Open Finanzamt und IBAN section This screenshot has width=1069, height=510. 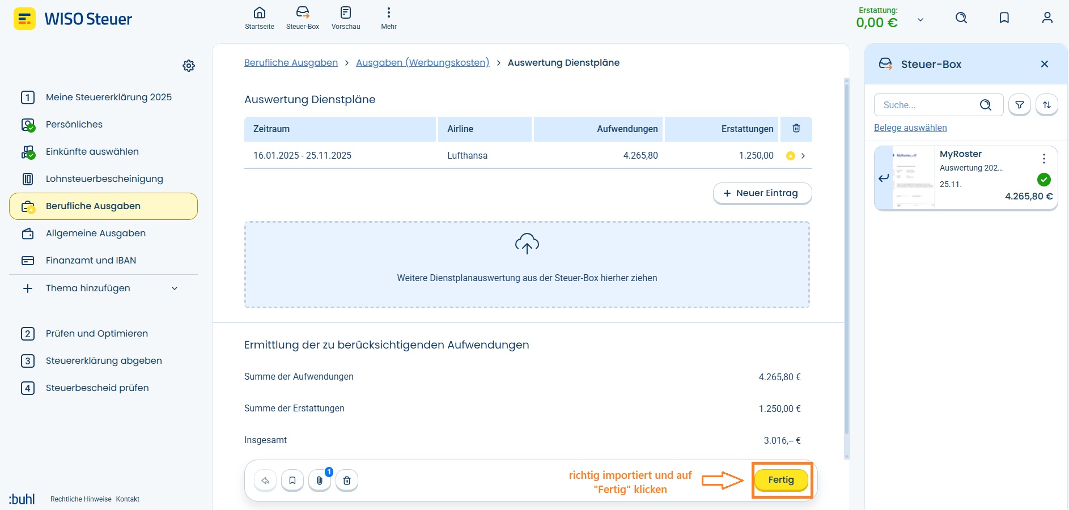(x=103, y=261)
